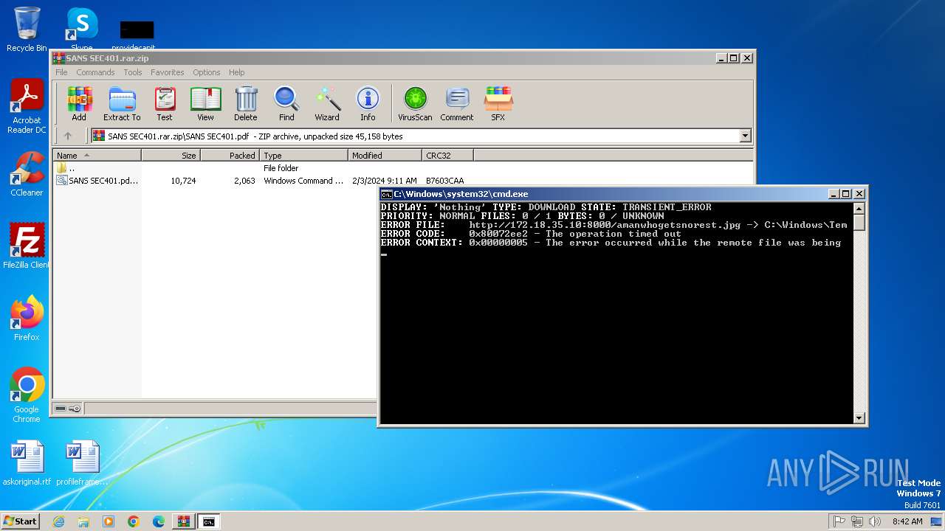Screen dimensions: 945x531
Task: Open Chrome from the taskbar
Action: 134,521
